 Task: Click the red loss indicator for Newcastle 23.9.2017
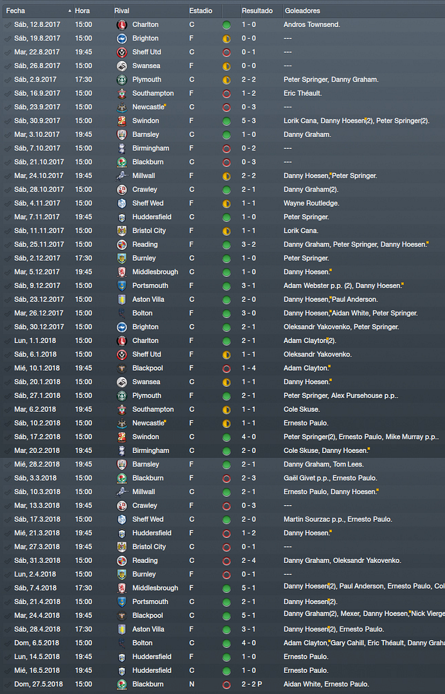point(226,107)
